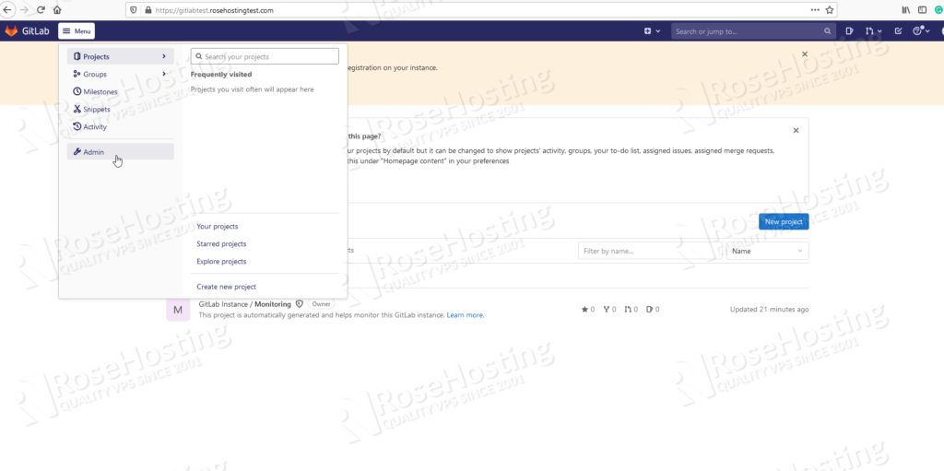Expand the Merge requests dropdown chevron
944x471 pixels.
tap(879, 31)
